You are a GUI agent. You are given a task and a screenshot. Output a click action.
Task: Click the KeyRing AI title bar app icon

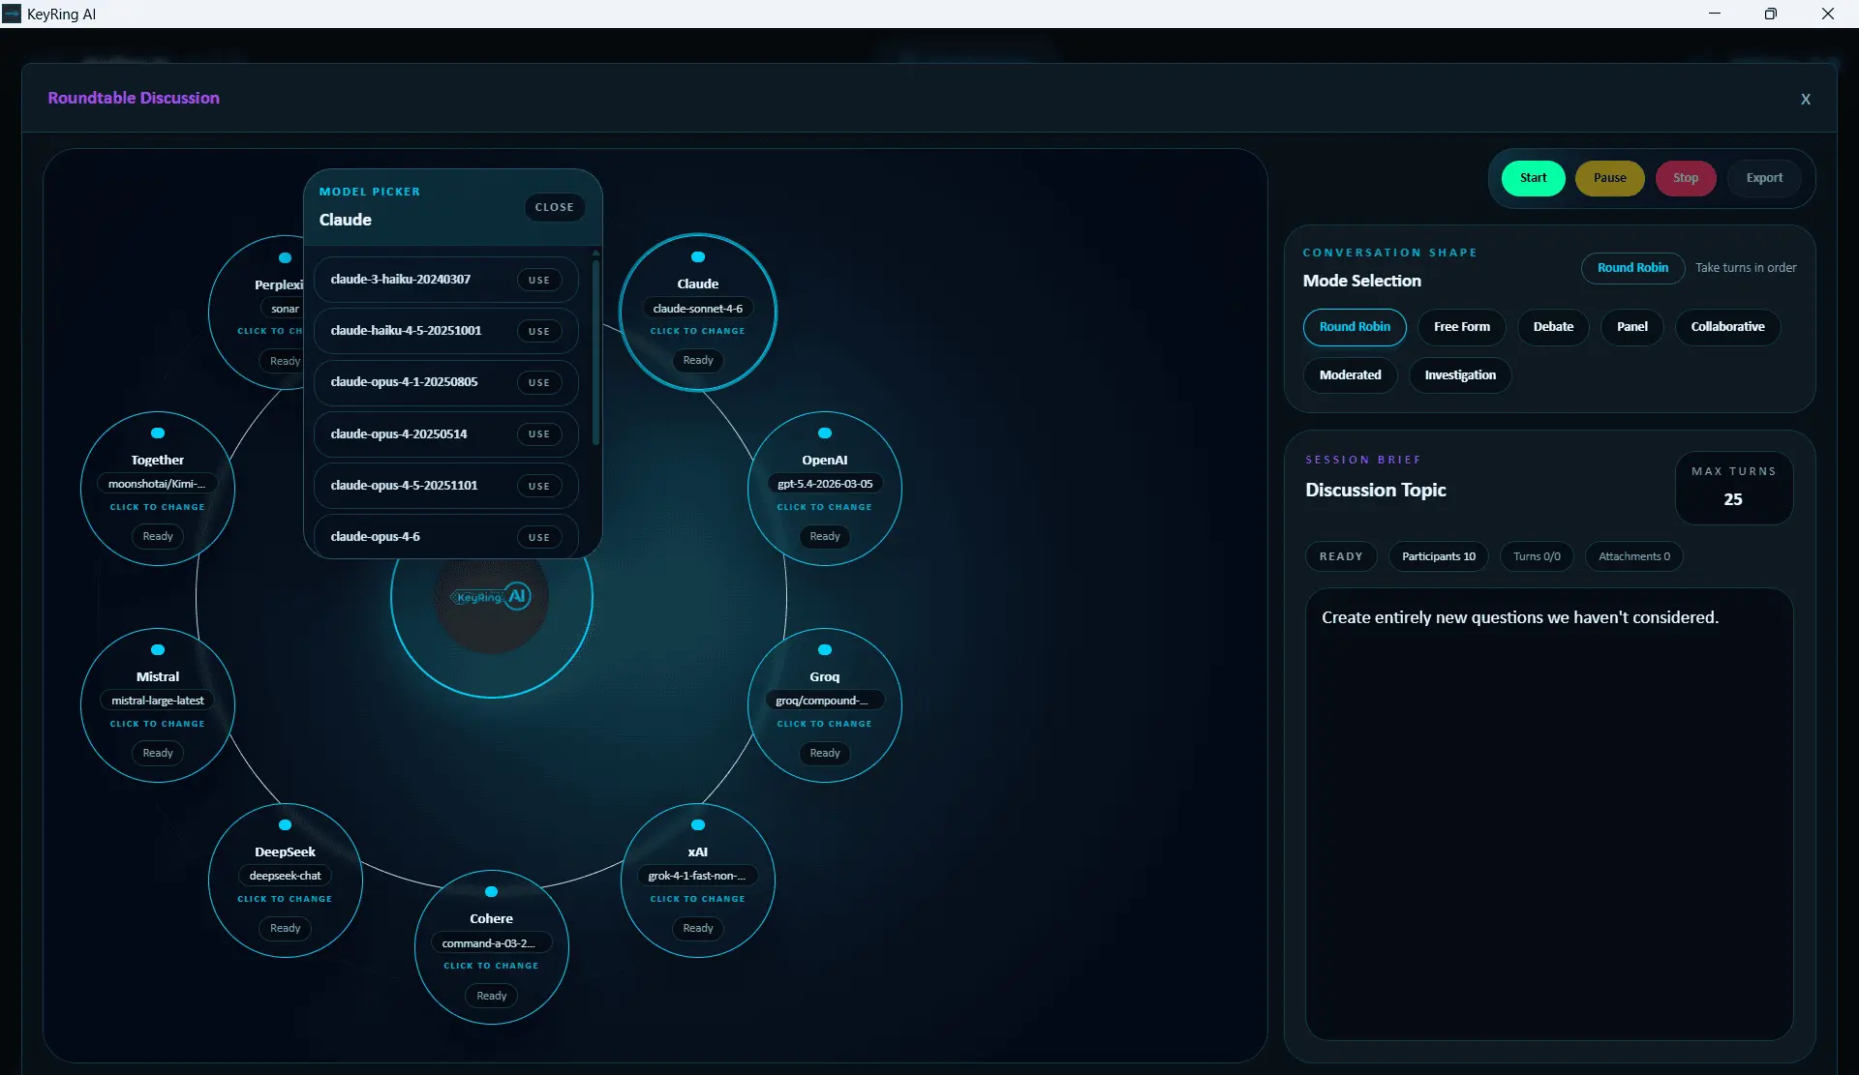pyautogui.click(x=12, y=14)
